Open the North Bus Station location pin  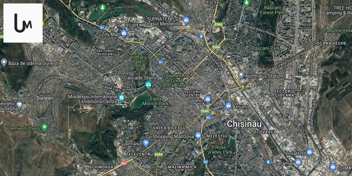pos(241,75)
